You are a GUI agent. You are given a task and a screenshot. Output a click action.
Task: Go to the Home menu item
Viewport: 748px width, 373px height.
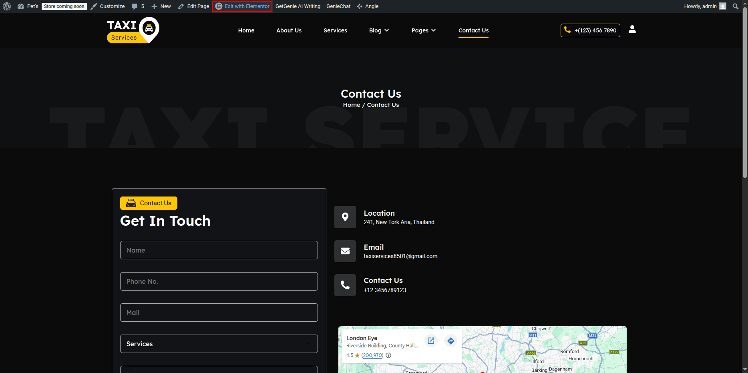246,30
